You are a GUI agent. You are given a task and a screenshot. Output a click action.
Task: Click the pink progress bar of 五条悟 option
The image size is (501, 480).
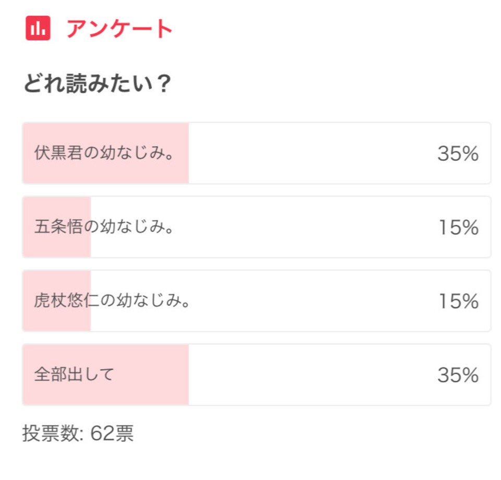(x=57, y=227)
